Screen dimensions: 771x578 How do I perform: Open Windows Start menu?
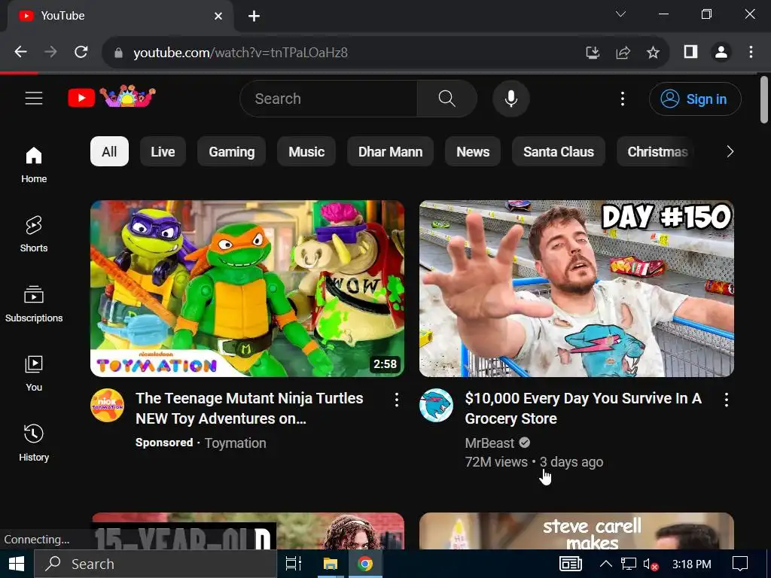tap(17, 564)
